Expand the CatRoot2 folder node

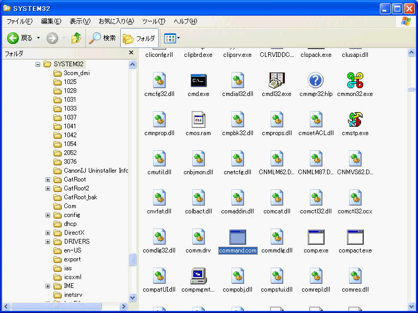48,188
